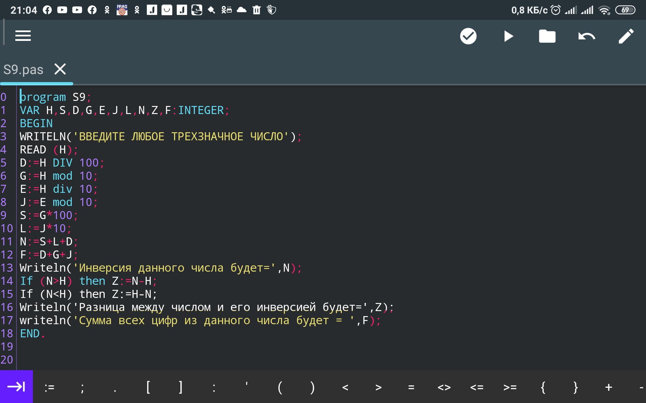Place cursor on empty line 19
This screenshot has width=646, height=403.
click(90, 347)
